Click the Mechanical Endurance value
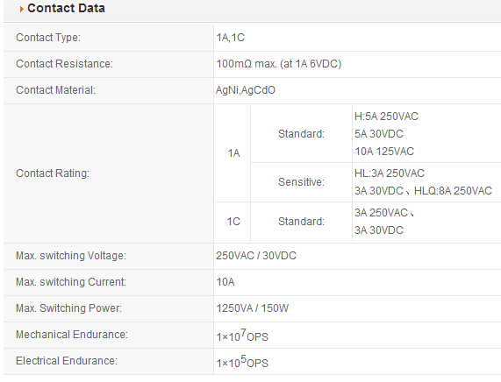 coord(242,336)
